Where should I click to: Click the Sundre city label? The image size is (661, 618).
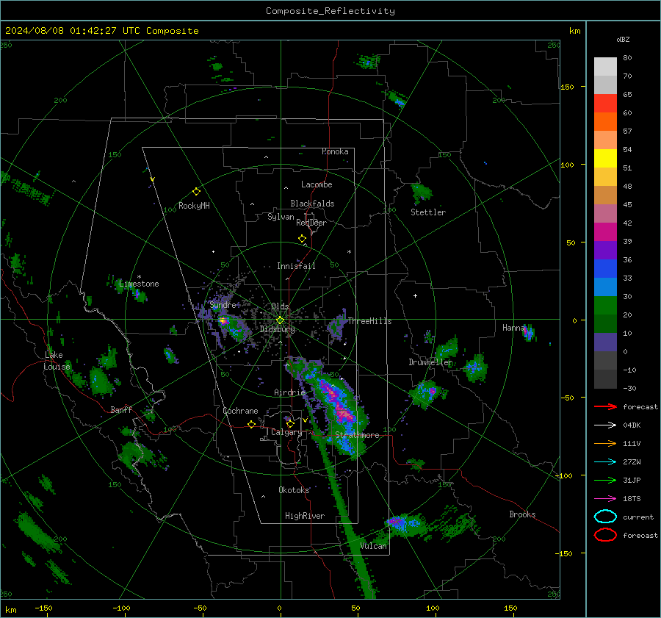(223, 305)
